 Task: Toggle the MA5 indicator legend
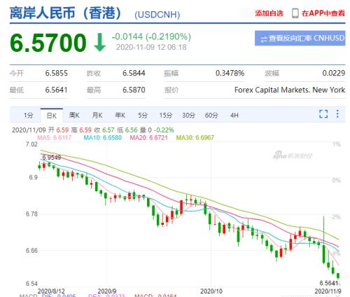54,137
